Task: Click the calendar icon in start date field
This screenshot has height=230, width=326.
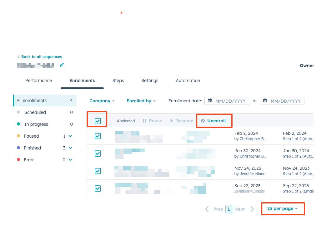Action: click(210, 101)
